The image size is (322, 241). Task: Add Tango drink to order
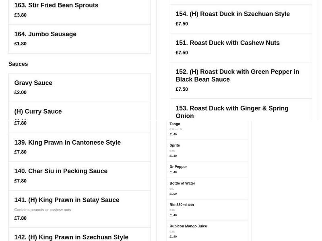point(175,124)
